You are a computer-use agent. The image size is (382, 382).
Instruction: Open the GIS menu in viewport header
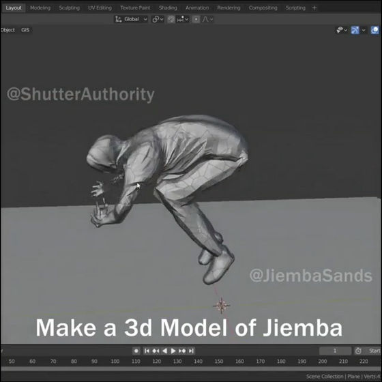[x=25, y=30]
